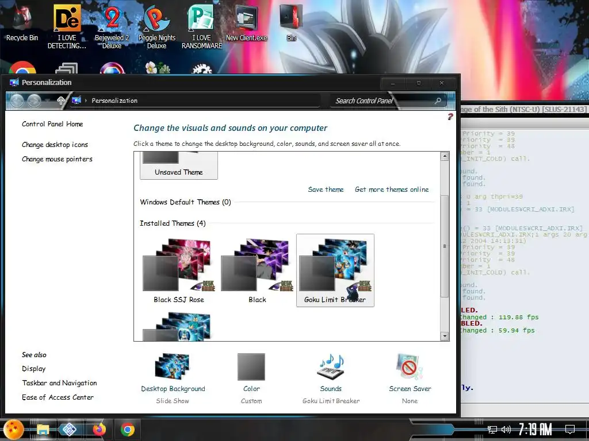Click the Windows Default Themes (0) heading

(186, 202)
